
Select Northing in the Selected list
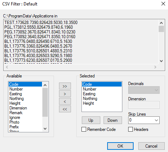102,99
